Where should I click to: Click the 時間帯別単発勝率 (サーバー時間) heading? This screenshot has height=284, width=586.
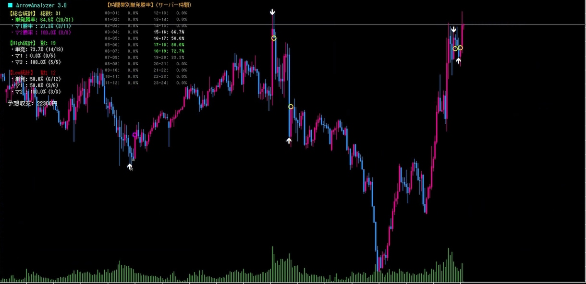149,5
